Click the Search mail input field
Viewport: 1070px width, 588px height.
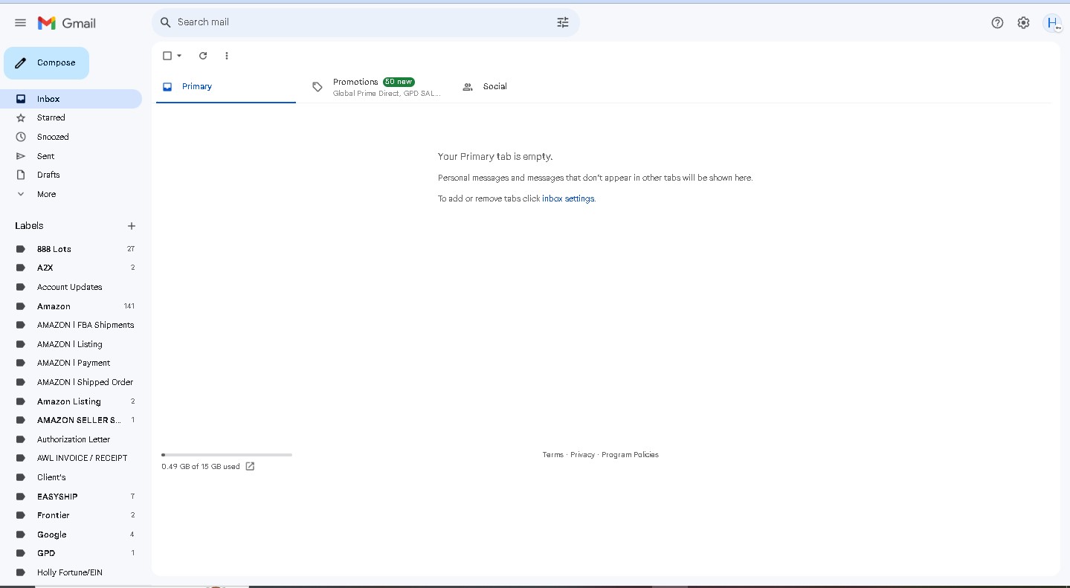pos(364,22)
